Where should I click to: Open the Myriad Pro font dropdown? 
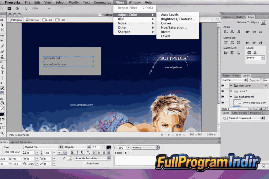pos(43,147)
